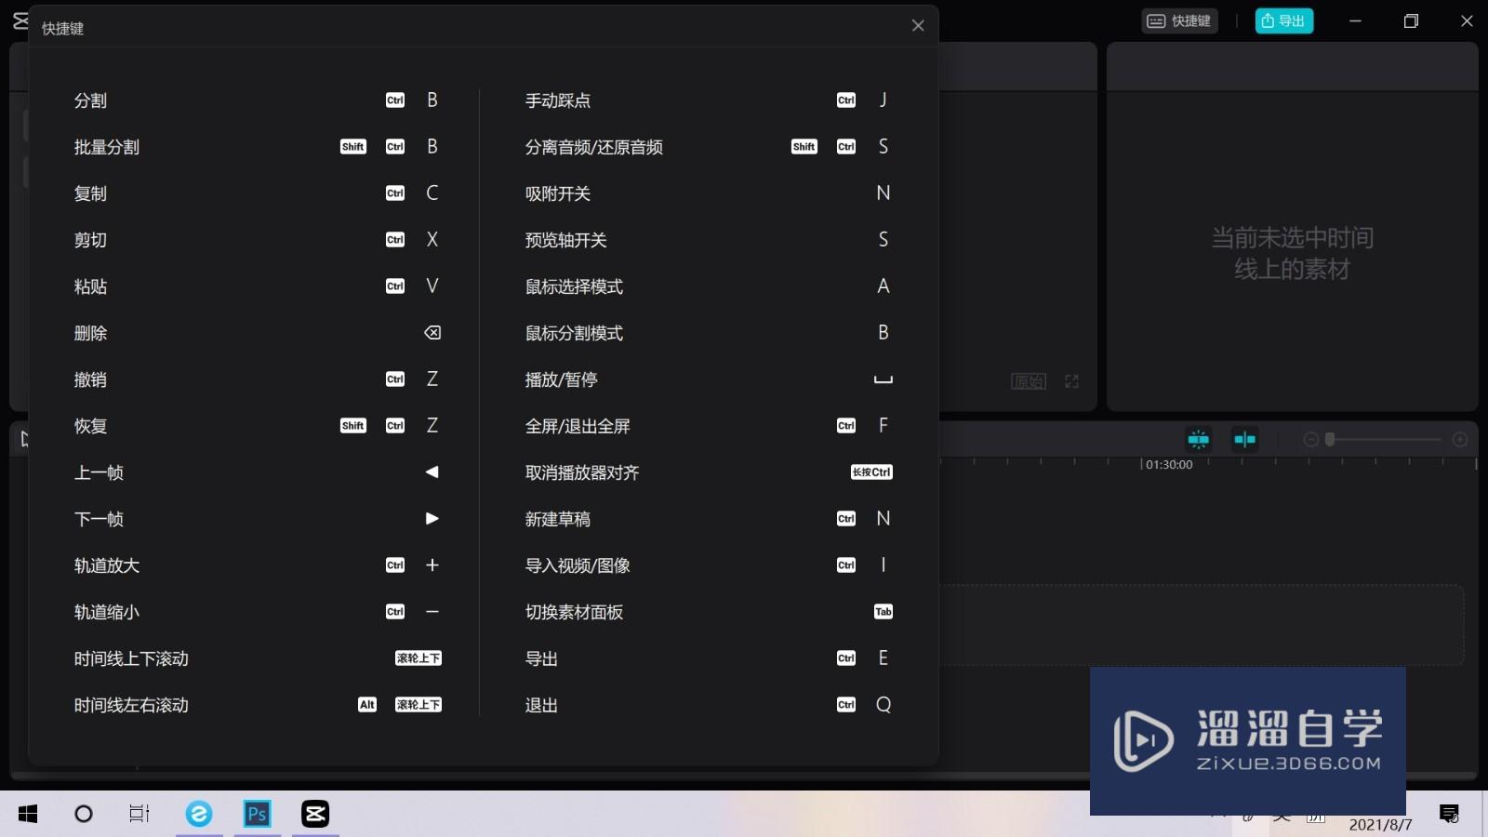
Task: Click the Ctrl badge in 退出 row
Action: pos(846,705)
